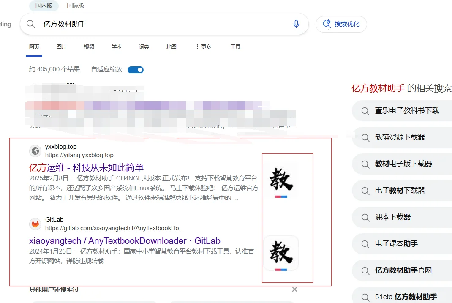Click the 搜索优化 button
Image resolution: width=452 pixels, height=303 pixels.
tap(341, 24)
